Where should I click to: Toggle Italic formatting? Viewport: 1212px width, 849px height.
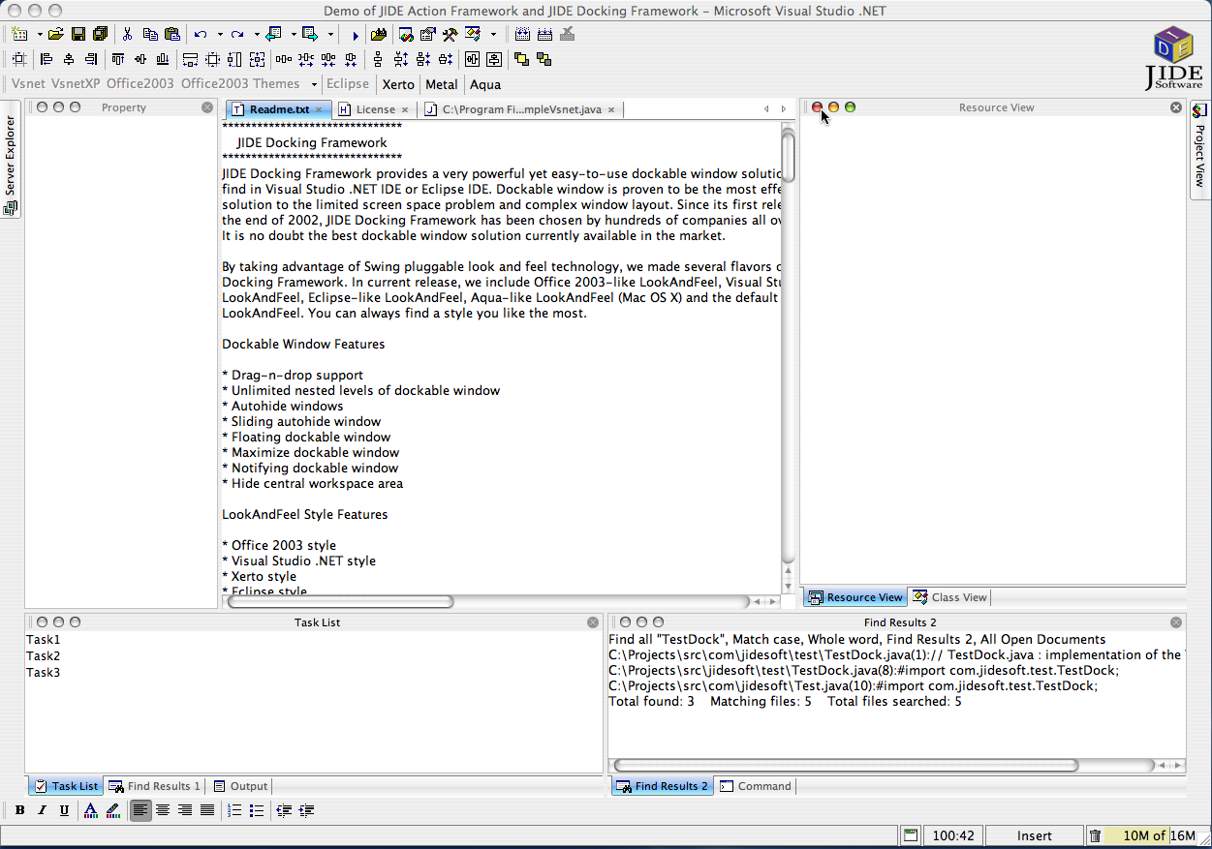point(42,810)
